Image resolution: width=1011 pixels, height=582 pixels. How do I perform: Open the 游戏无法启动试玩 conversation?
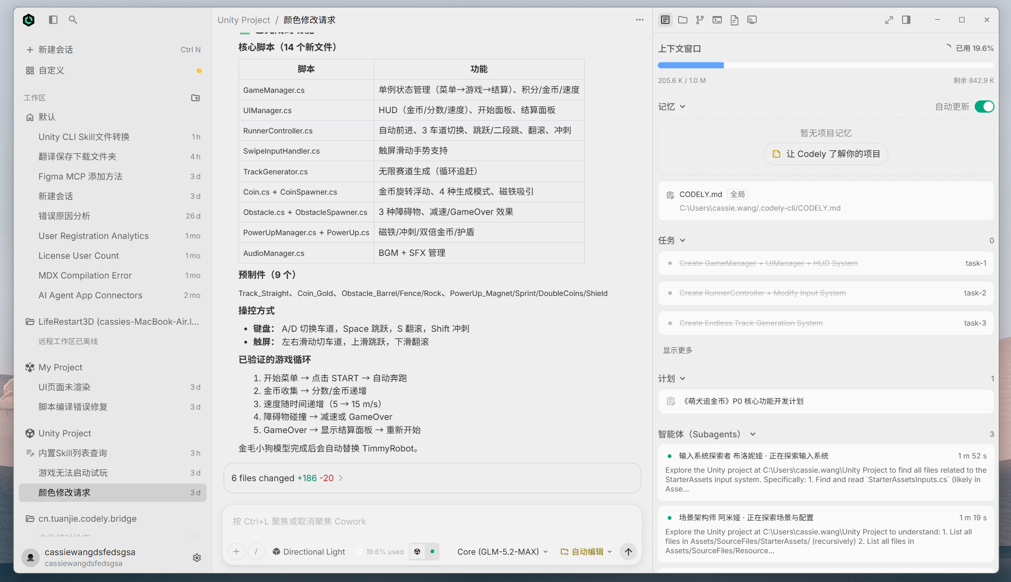(113, 473)
